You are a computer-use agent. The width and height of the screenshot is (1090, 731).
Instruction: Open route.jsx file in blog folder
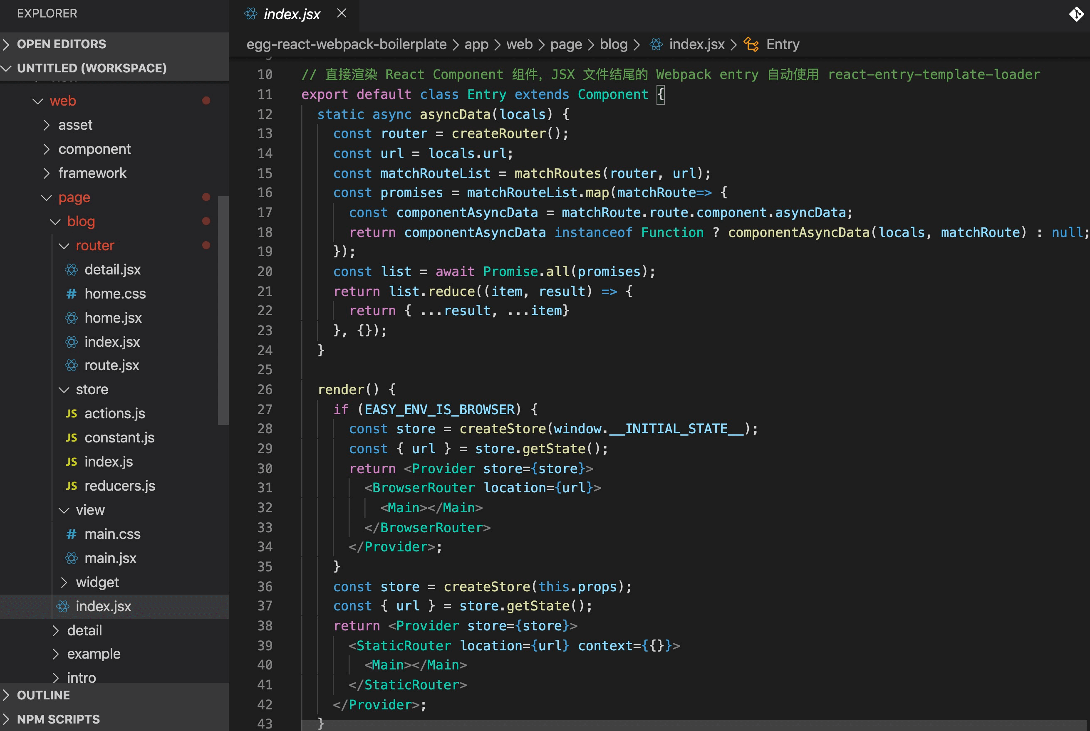(x=110, y=365)
